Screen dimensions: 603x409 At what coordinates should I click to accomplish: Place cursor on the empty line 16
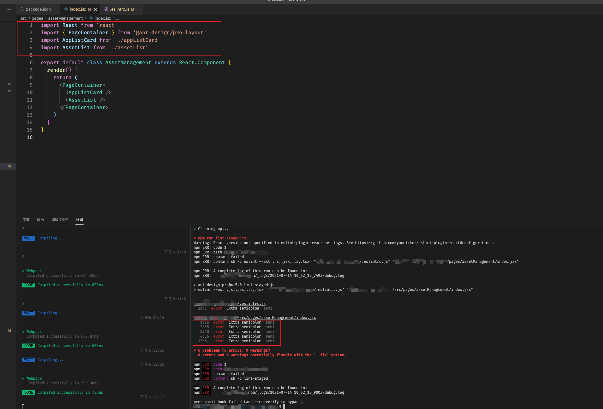[x=321, y=137]
